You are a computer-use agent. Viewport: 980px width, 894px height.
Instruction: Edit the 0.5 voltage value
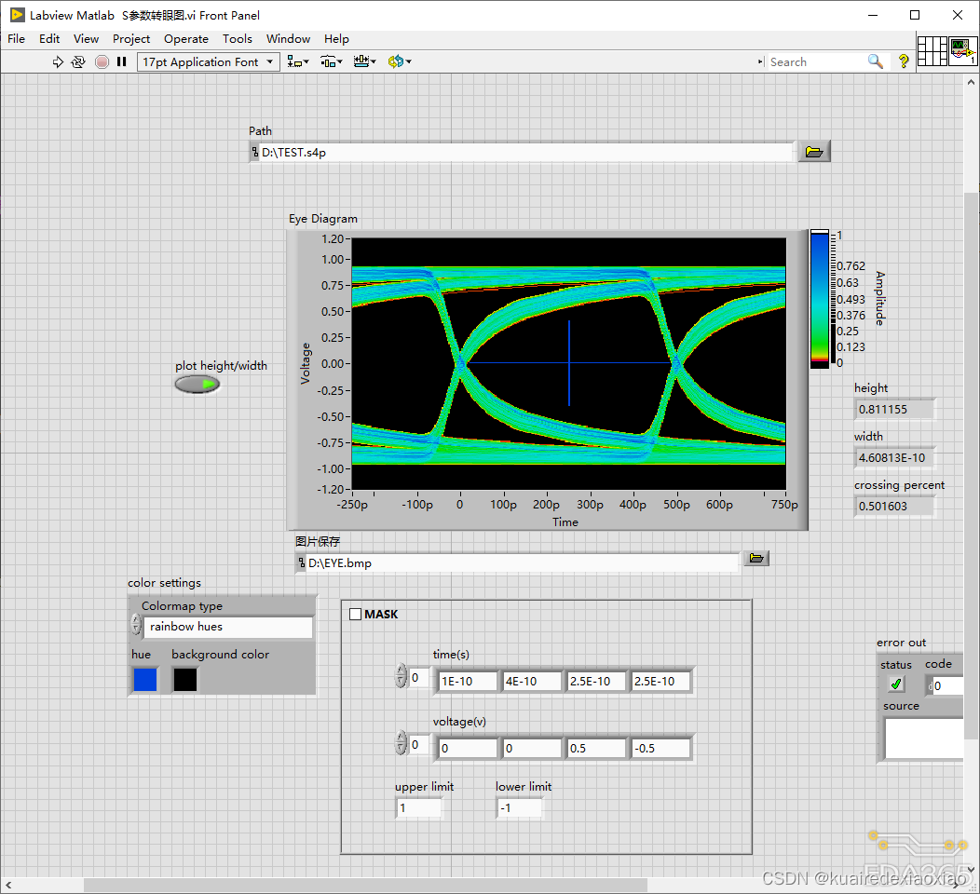click(x=597, y=748)
